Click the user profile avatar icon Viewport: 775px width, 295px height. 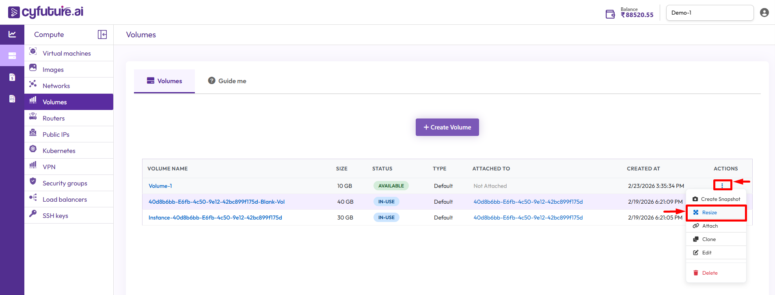coord(764,13)
